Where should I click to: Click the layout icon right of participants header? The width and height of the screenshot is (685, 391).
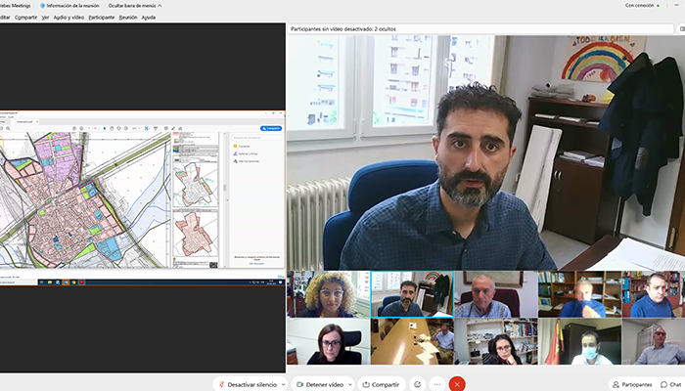(681, 28)
